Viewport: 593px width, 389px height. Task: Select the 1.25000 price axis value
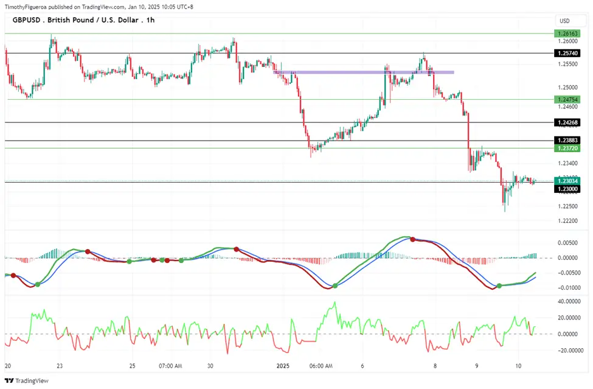click(567, 88)
